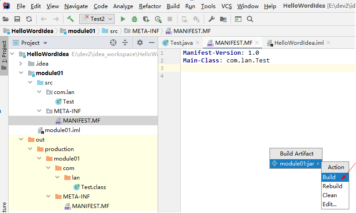Click the Locate in tree crosshair icon
The height and width of the screenshot is (213, 356).
(113, 43)
